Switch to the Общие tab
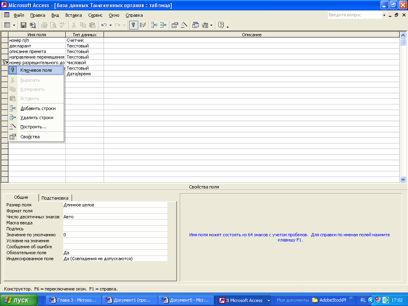This screenshot has height=306, width=408. click(x=21, y=197)
